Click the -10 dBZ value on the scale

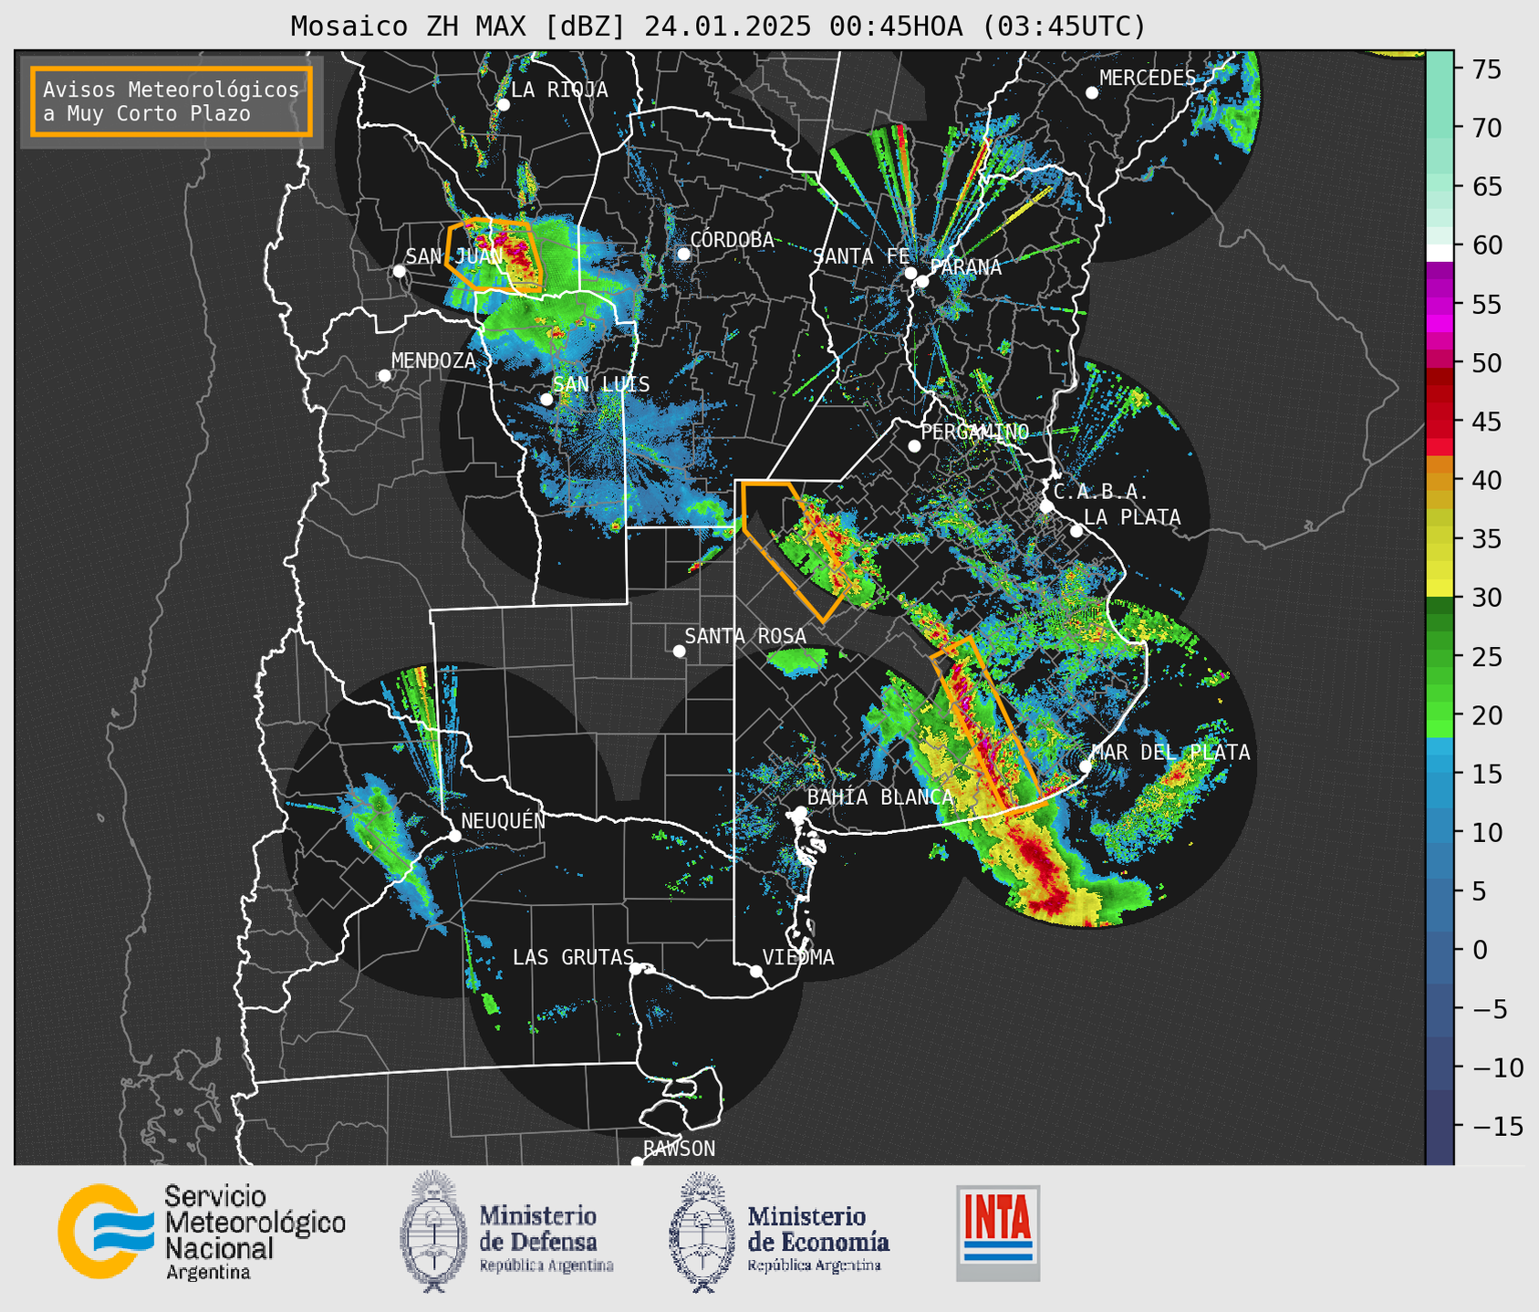[1497, 1067]
